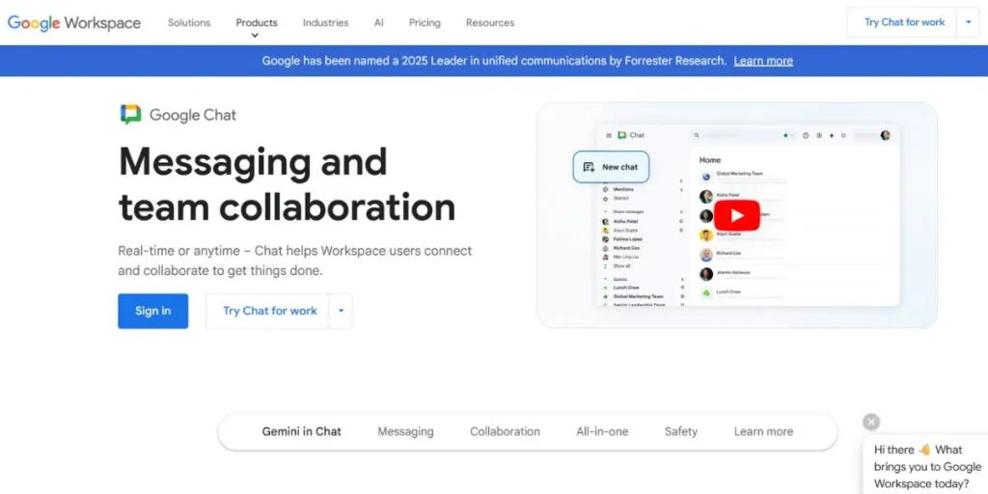This screenshot has height=494, width=988.
Task: Click the Google Workspace logo
Action: click(73, 23)
